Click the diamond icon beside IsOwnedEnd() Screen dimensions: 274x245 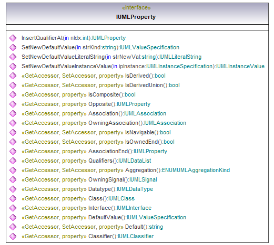13,142
